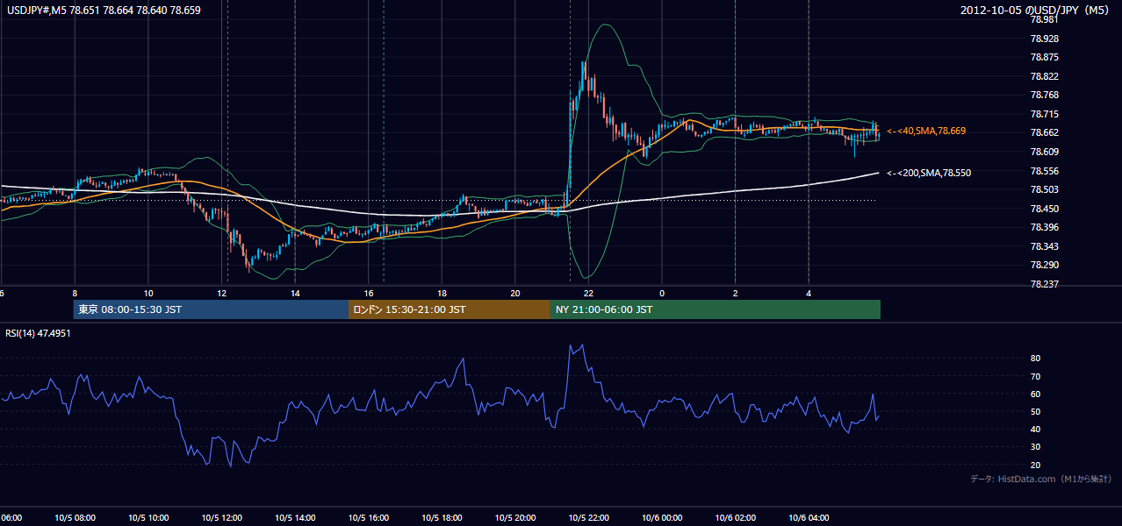Viewport: 1122px width, 526px height.
Task: Click hour tick 20 under price chart
Action: coord(514,293)
